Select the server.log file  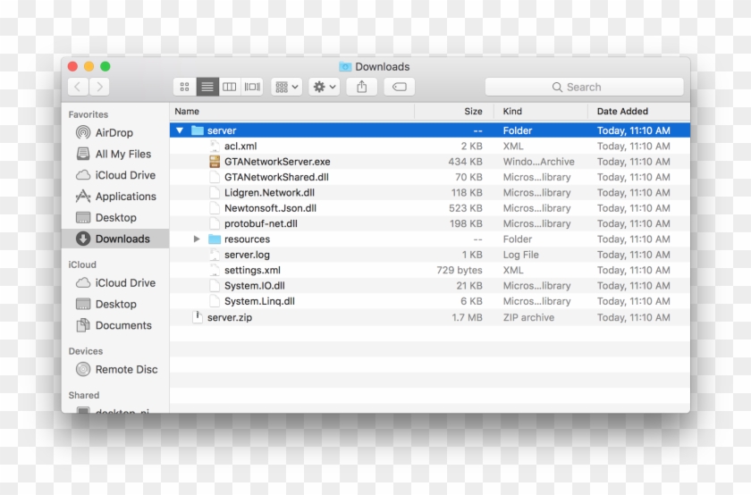click(430, 255)
